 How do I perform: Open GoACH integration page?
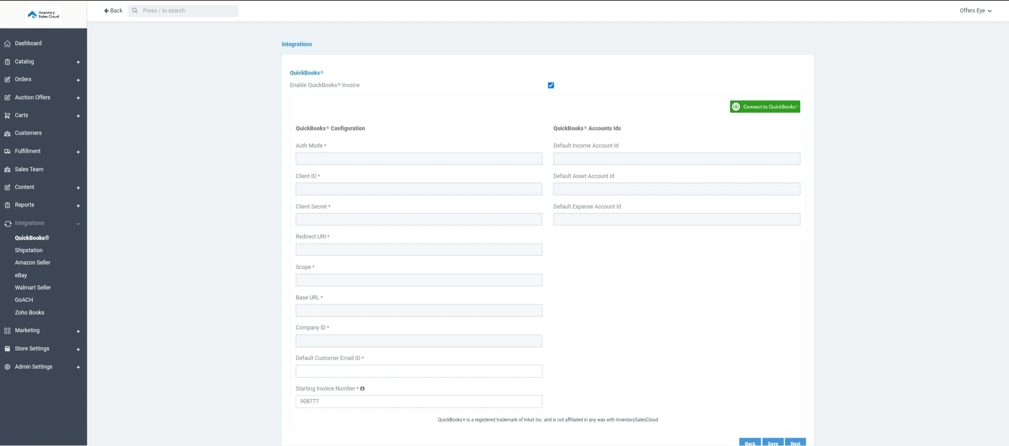(x=24, y=300)
